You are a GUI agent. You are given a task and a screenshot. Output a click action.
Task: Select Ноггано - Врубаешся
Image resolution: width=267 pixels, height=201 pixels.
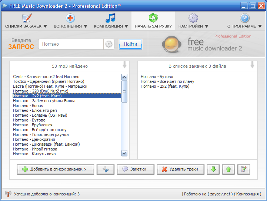[33, 125]
